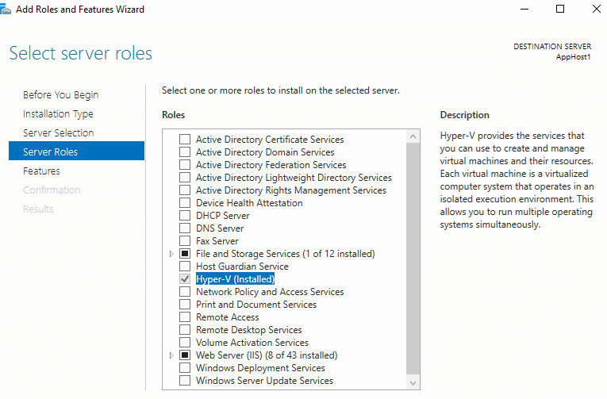Click the scroll up arrow in Roles list

point(413,136)
